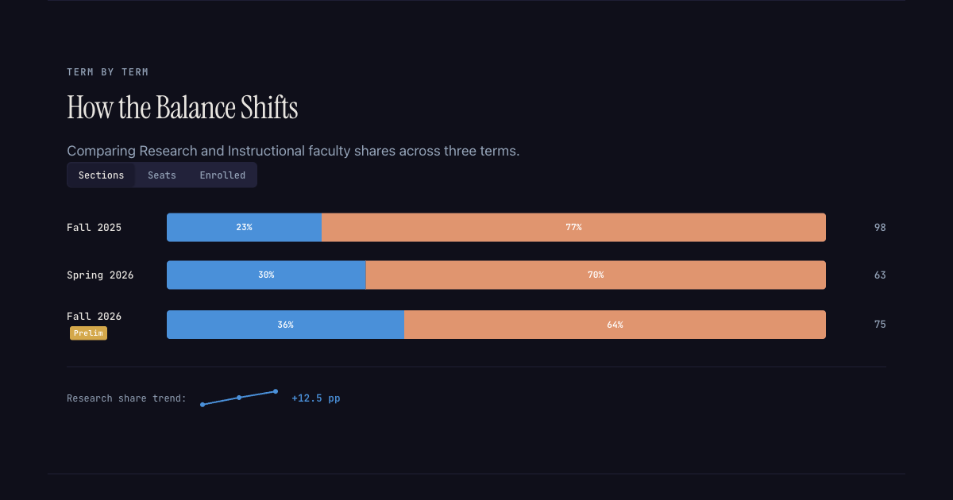Click the 64% Instructional segment for Fall 2026

(615, 324)
